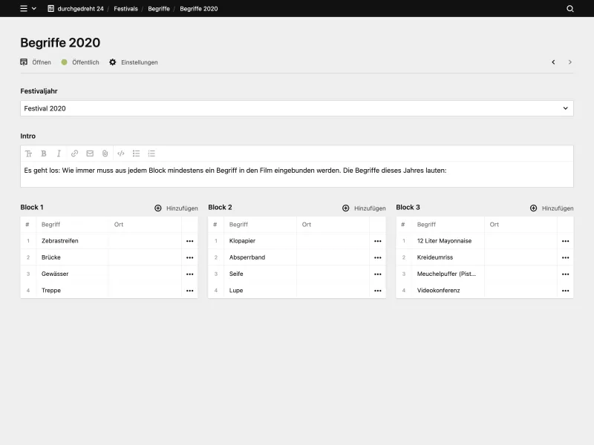Open the options menu for Klopapier
Screen dimensions: 594x445
378,240
